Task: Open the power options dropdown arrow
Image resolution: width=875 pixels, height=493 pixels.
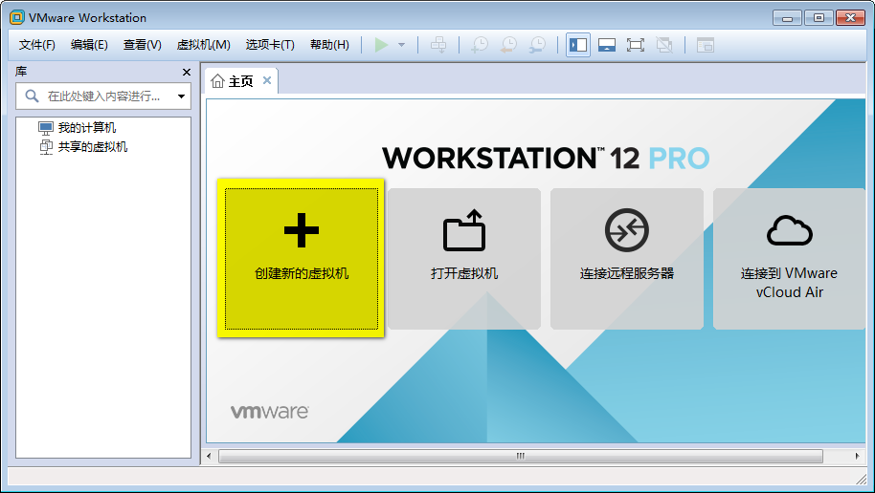Action: (401, 45)
